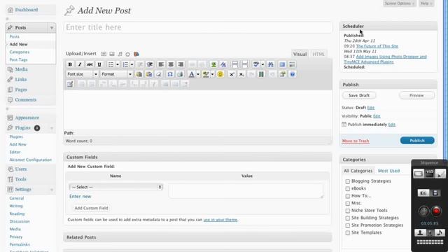Insert an emoticon smiley
Screen dimensions: 448x252
[x=220, y=74]
